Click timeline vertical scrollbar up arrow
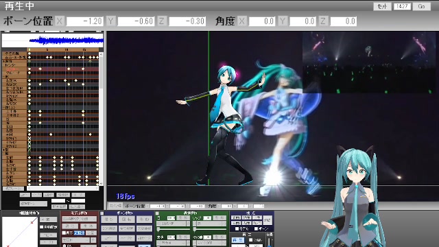Screen dimensions: 439x247 pos(101,54)
